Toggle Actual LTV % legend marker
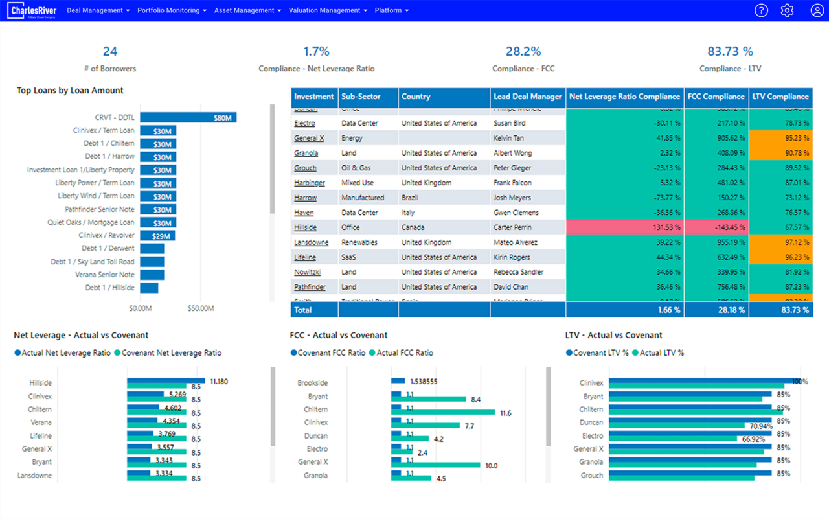Screen dimensions: 829x519 [x=636, y=353]
